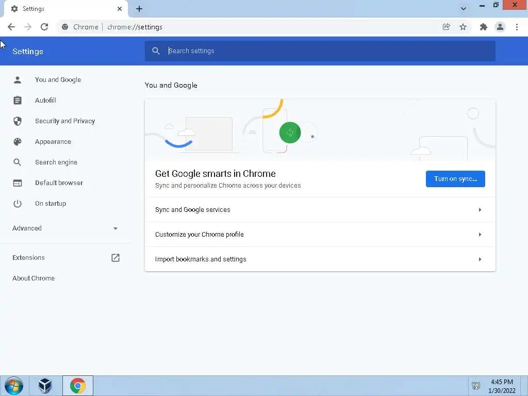Viewport: 528px width, 396px height.
Task: Select the Search engine magnifier icon
Action: tap(18, 162)
